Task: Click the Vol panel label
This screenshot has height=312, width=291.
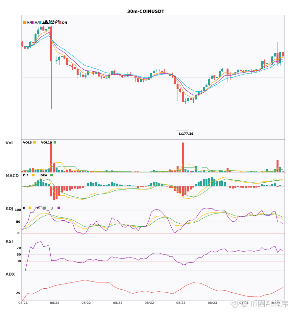Action: point(9,143)
